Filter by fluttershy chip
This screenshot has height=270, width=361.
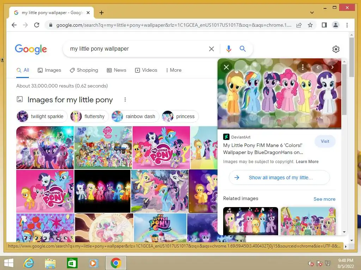89,116
